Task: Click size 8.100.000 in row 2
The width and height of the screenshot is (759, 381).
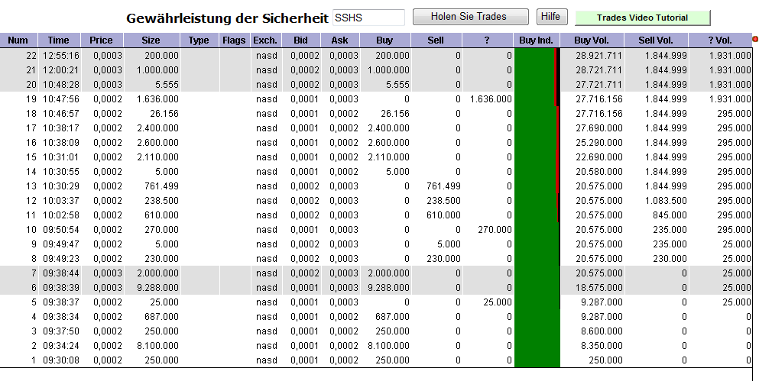Action: point(157,346)
